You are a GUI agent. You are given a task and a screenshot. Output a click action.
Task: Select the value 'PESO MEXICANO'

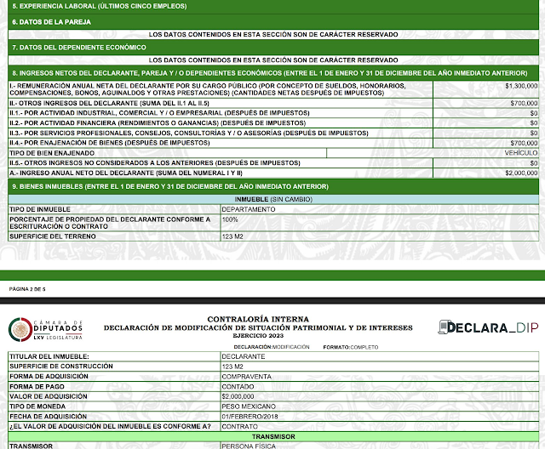tap(249, 406)
